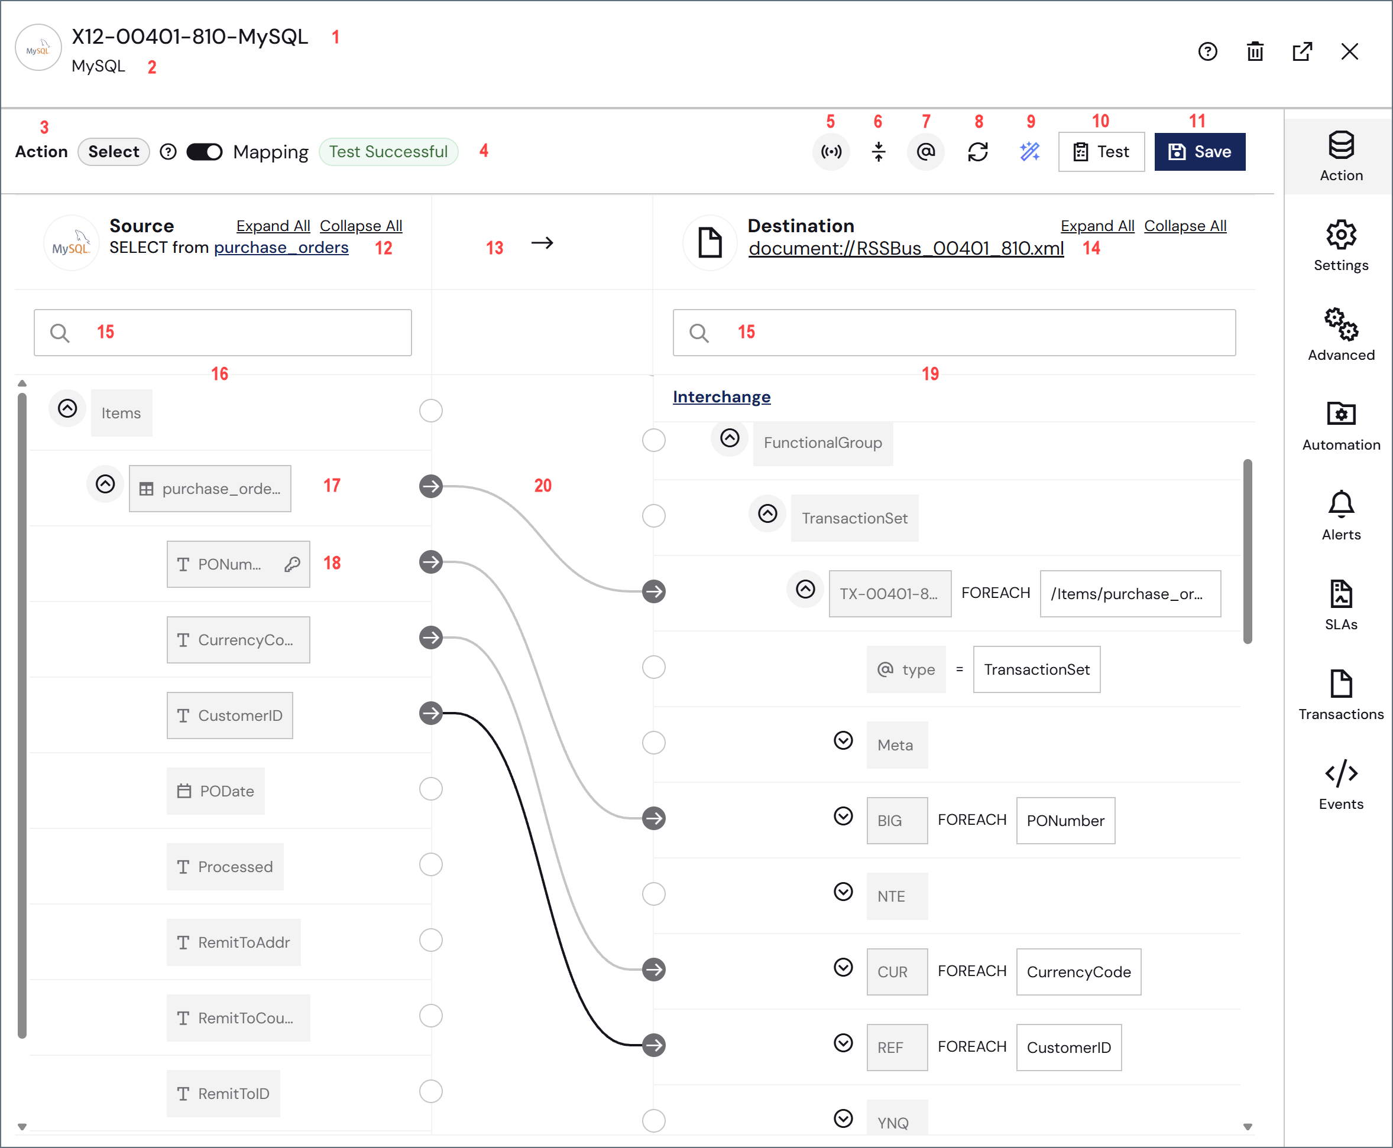Viewport: 1393px width, 1148px height.
Task: Click the Save button
Action: click(x=1199, y=151)
